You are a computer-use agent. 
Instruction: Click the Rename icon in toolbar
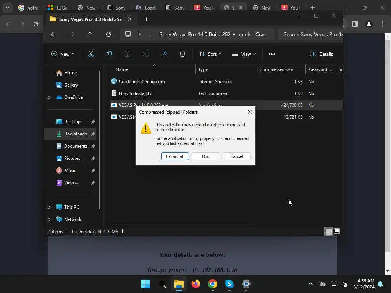click(145, 54)
